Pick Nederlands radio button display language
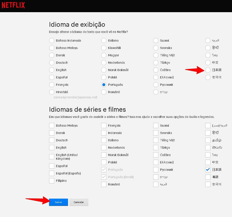The height and width of the screenshot is (217, 232). [104, 63]
